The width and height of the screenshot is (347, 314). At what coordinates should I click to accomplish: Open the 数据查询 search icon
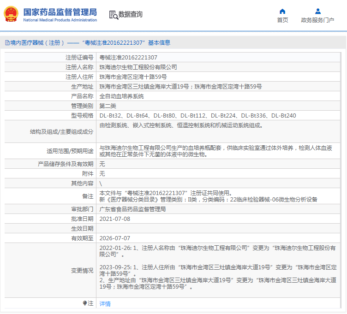(114, 15)
